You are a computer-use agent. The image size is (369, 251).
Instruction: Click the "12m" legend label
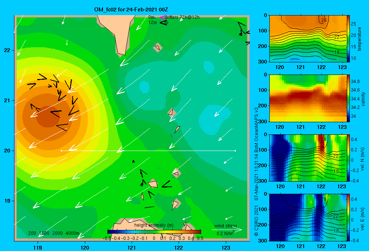click(x=152, y=23)
